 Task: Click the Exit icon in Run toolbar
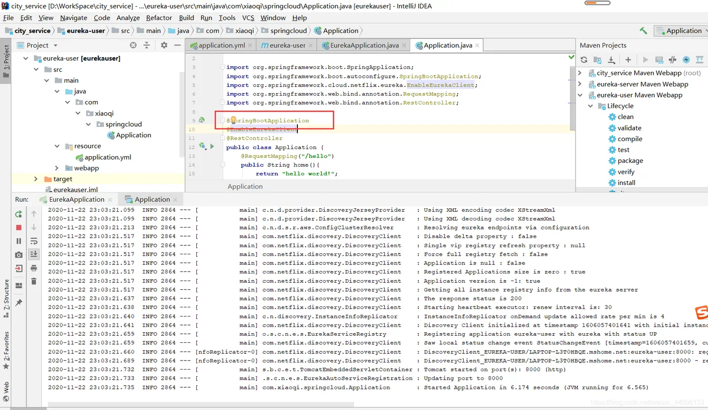(19, 268)
